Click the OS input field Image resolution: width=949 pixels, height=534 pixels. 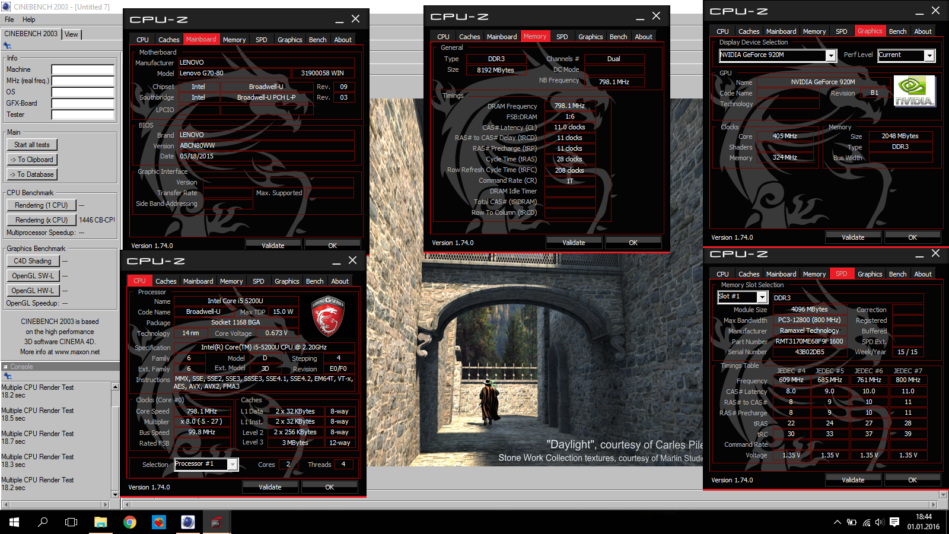(83, 92)
